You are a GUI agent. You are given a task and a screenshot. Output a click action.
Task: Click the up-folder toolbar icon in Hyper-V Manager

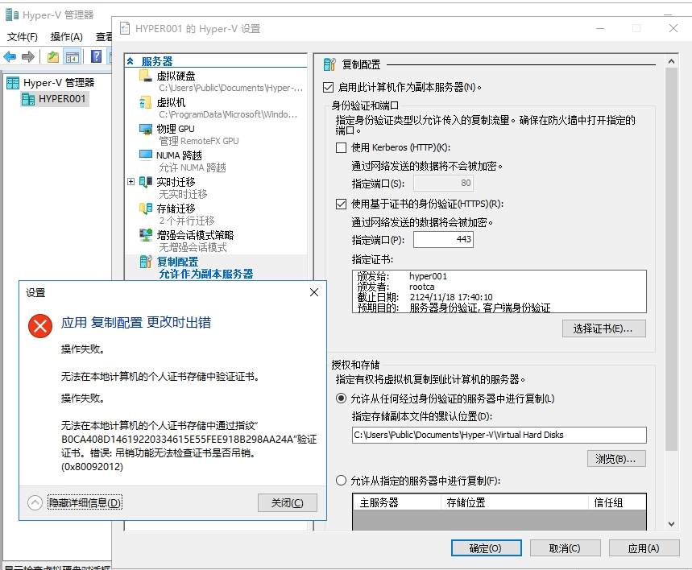(x=53, y=56)
